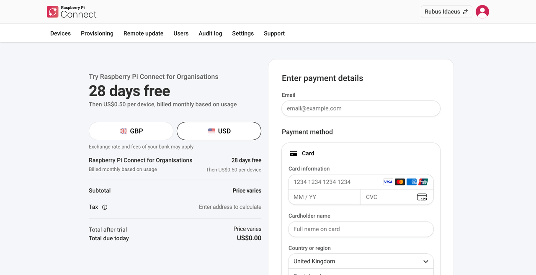Screen dimensions: 536x275
Task: Click the 'Enter payment details' heading
Action: [322, 78]
